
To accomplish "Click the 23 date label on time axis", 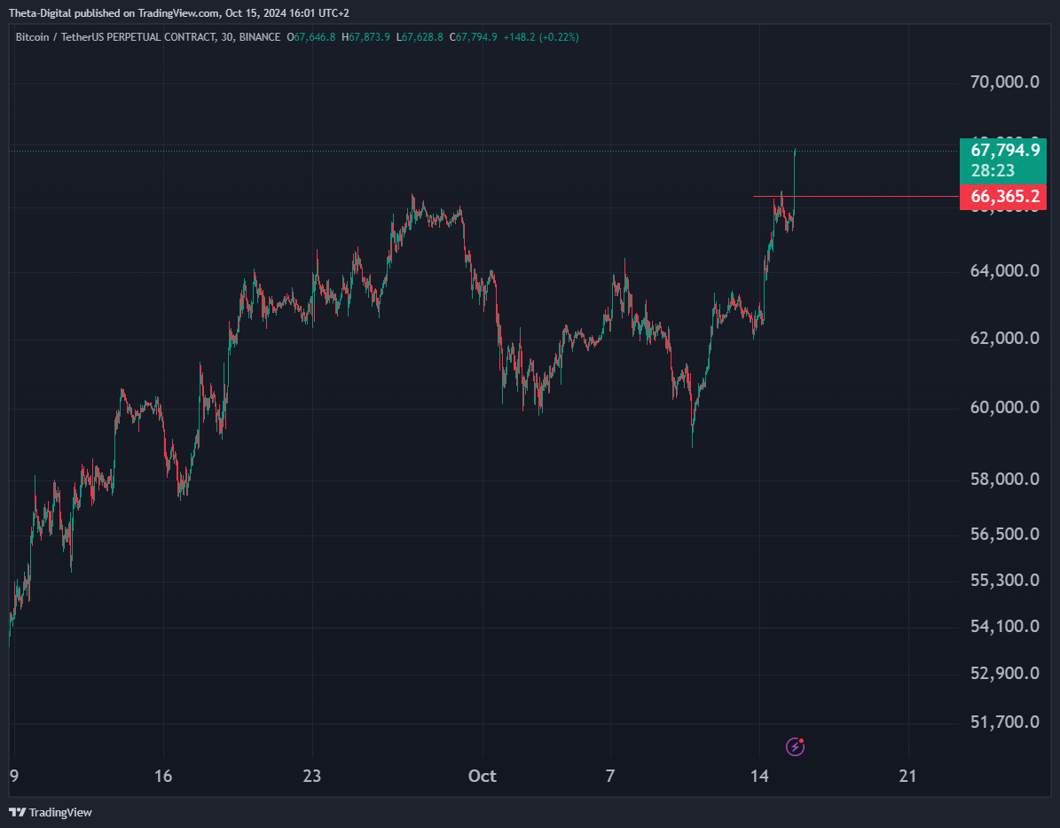I will [x=311, y=776].
